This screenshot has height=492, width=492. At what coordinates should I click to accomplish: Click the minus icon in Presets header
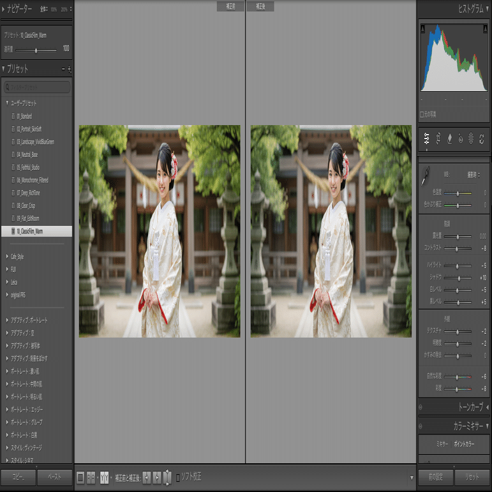(x=63, y=69)
